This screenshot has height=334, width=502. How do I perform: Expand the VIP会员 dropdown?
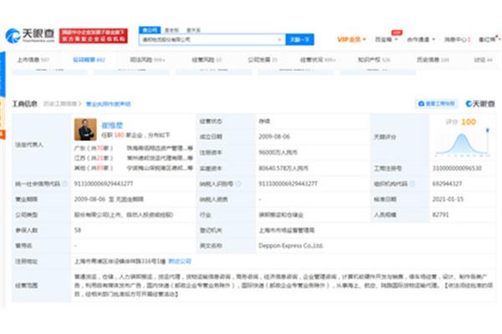351,39
